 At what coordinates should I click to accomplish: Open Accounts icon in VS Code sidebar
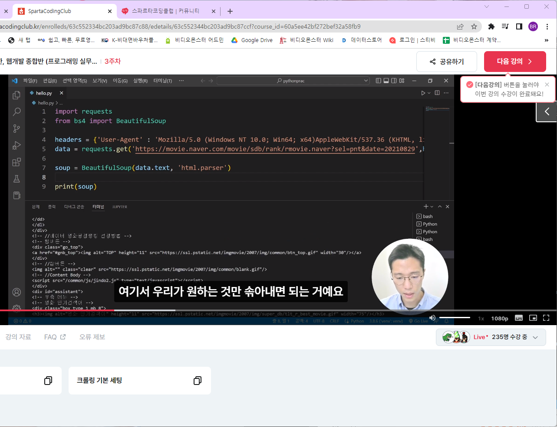click(16, 292)
